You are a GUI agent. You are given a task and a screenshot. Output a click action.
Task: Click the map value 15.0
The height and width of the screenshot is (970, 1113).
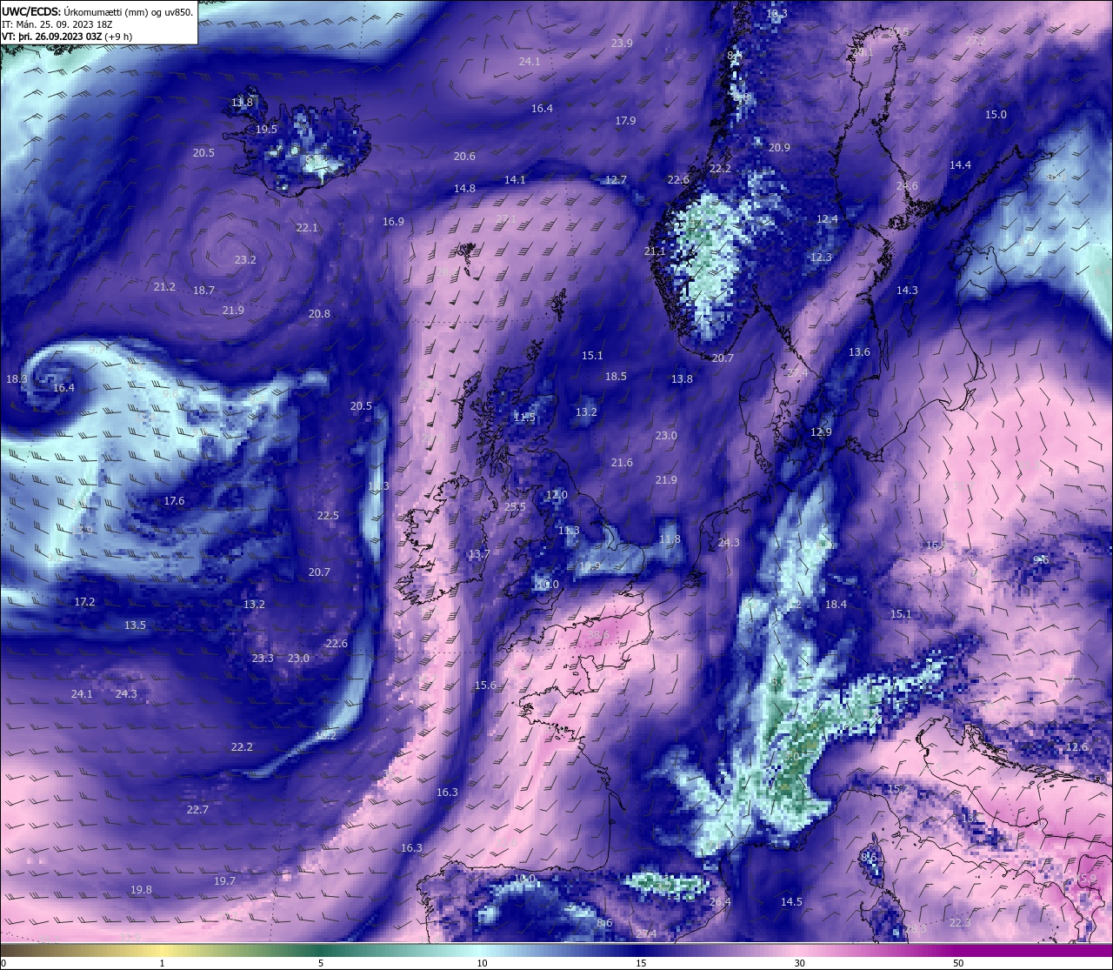[x=996, y=115]
